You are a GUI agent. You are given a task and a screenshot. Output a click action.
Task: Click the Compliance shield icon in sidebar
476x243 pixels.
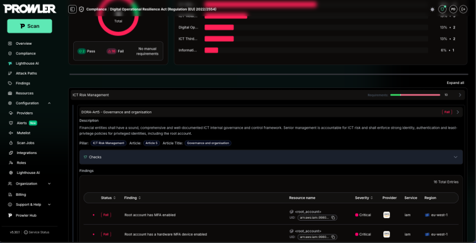click(x=10, y=53)
